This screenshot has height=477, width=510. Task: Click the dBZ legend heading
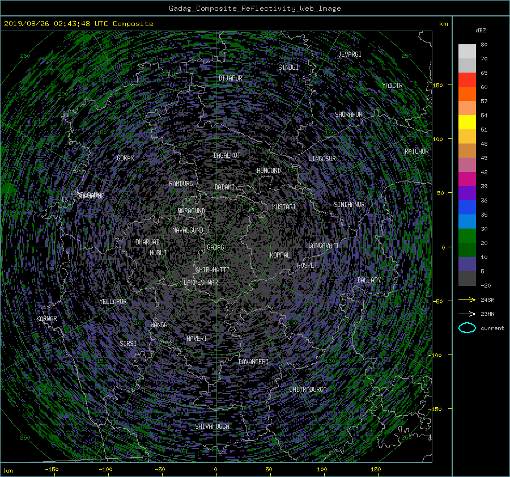[481, 31]
